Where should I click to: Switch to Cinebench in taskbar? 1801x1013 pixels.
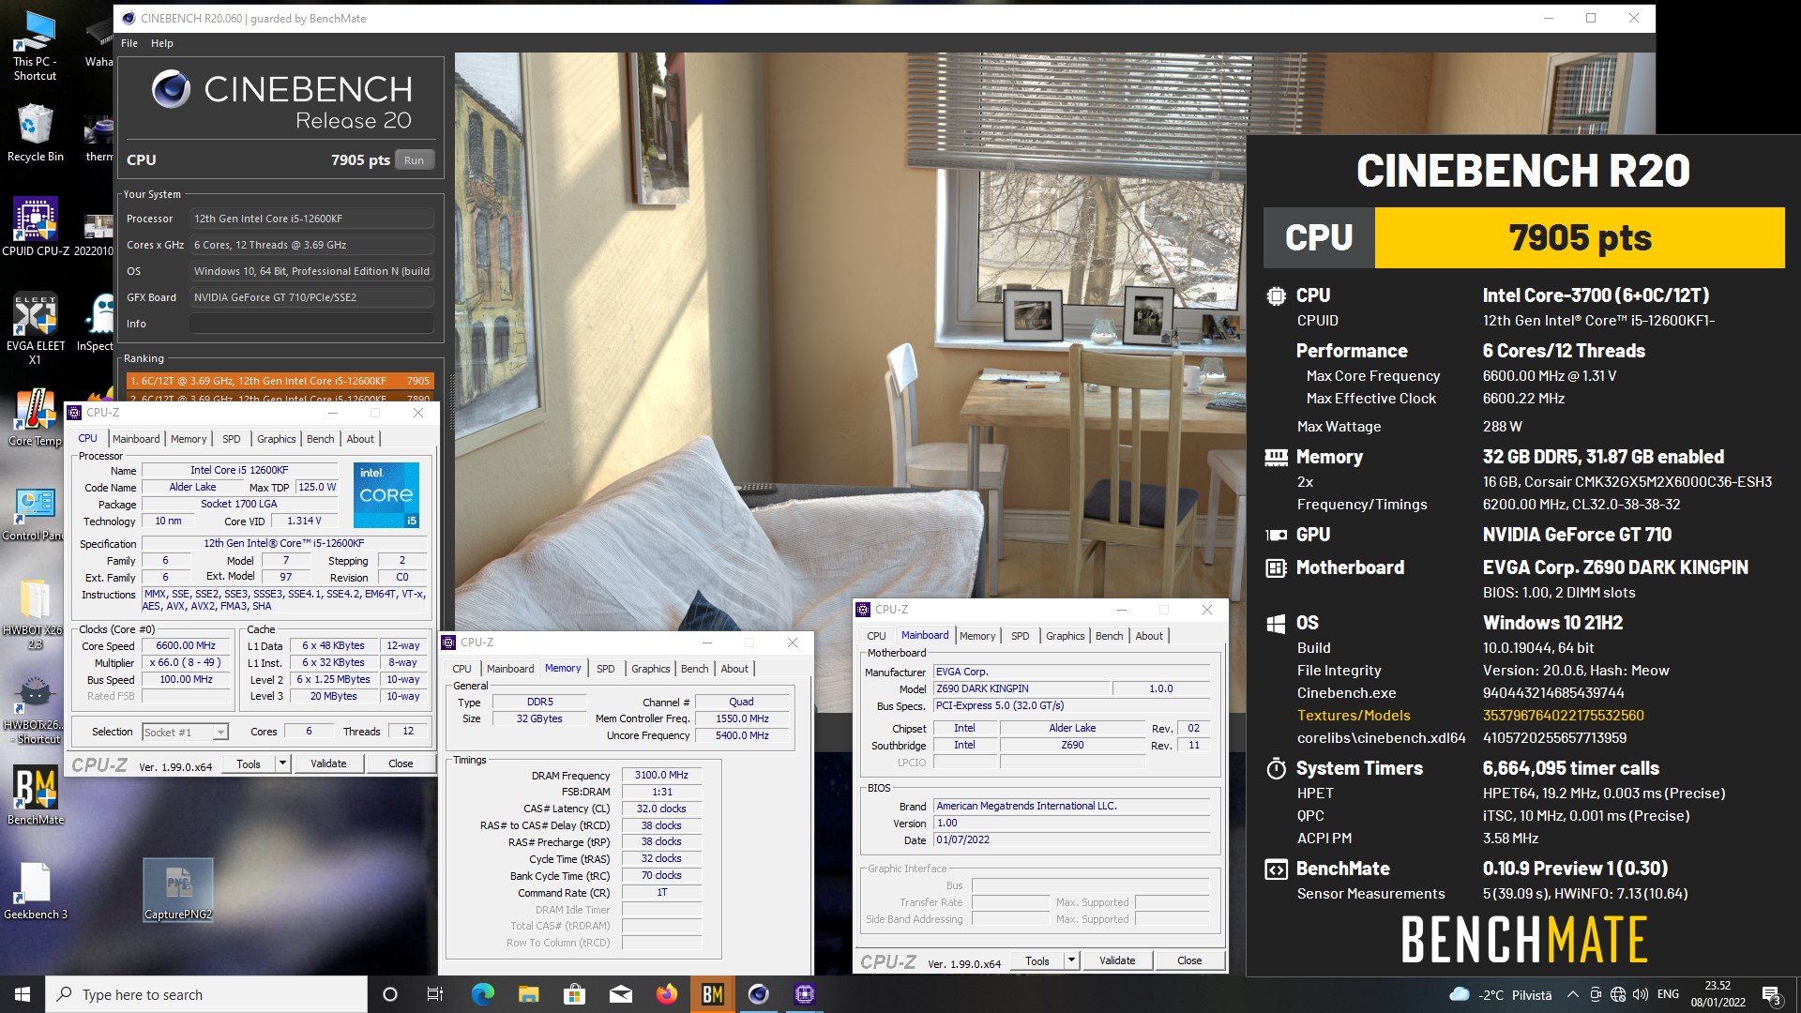(x=758, y=994)
